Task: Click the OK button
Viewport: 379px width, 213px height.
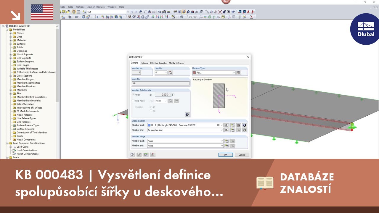Action: pos(226,155)
